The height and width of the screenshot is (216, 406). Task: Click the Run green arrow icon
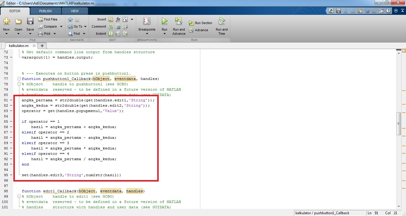coord(164,21)
